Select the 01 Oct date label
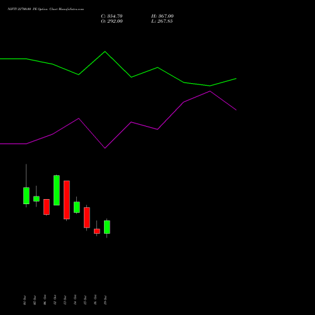 (x=25, y=300)
